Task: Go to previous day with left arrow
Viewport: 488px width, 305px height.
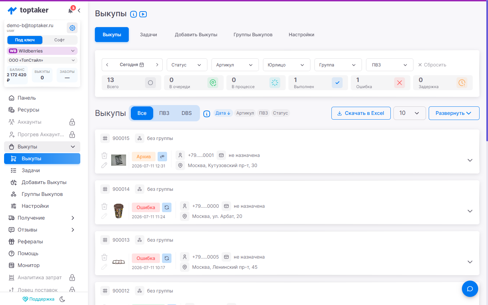Action: coord(107,65)
